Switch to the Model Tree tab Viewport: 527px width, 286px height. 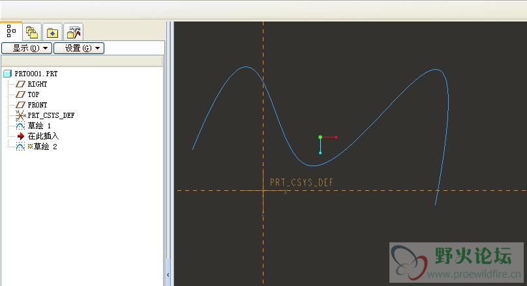coord(11,31)
